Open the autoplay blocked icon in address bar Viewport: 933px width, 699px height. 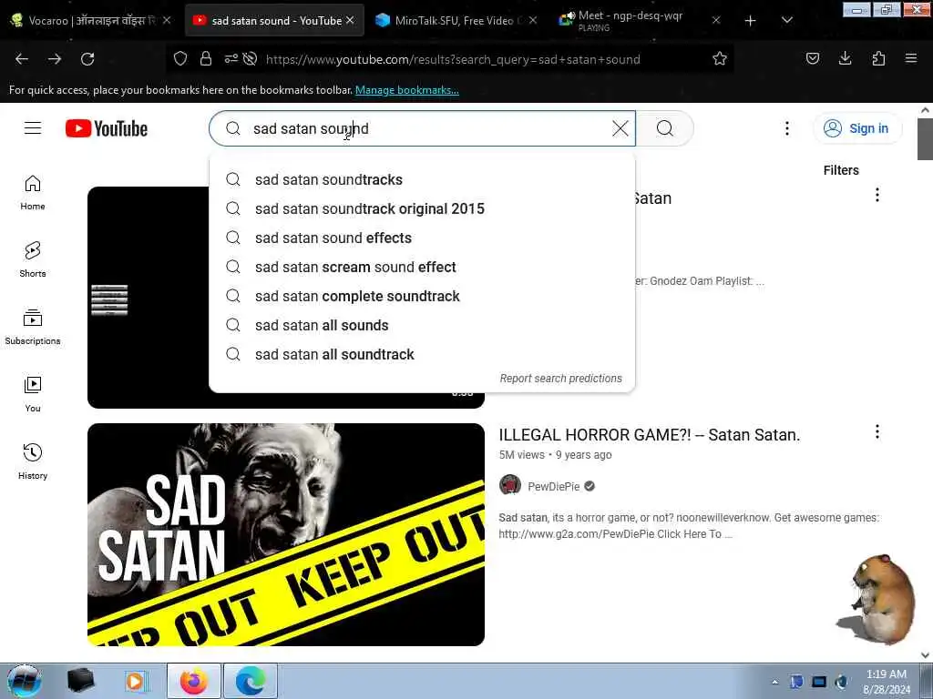coord(250,58)
